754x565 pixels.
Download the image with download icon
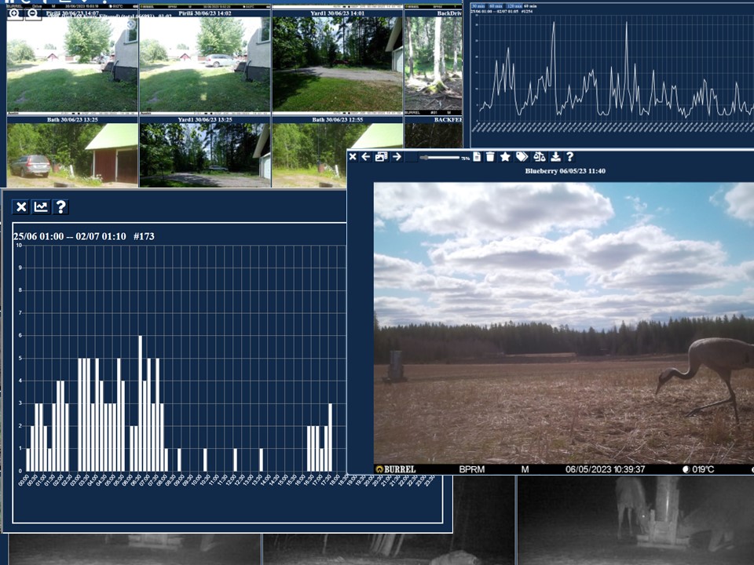coord(556,157)
